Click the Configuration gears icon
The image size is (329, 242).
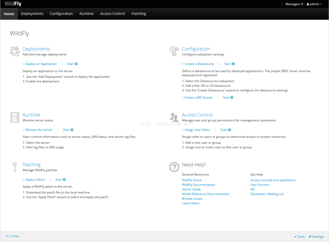tap(174, 51)
